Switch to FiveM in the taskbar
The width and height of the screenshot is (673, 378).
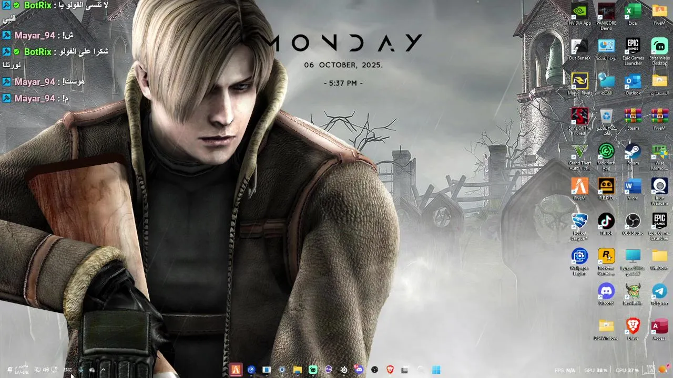click(x=236, y=370)
